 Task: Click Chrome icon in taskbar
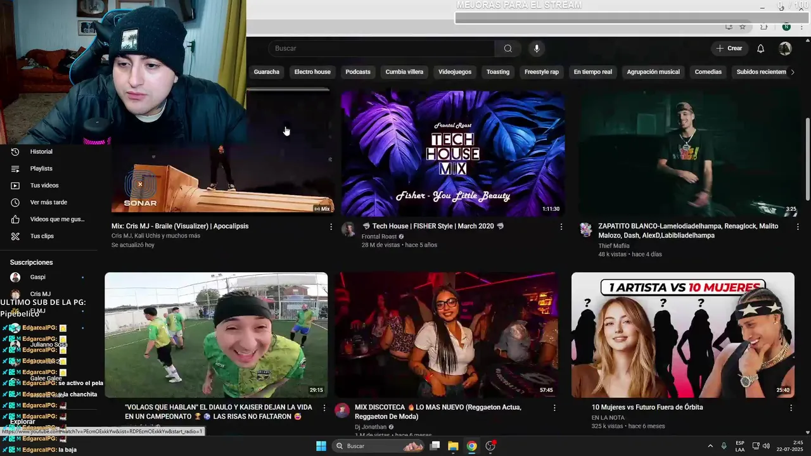pyautogui.click(x=471, y=446)
